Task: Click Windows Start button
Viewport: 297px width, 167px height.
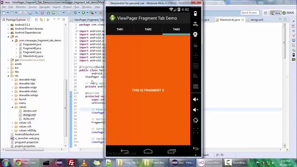Action: tap(6, 163)
